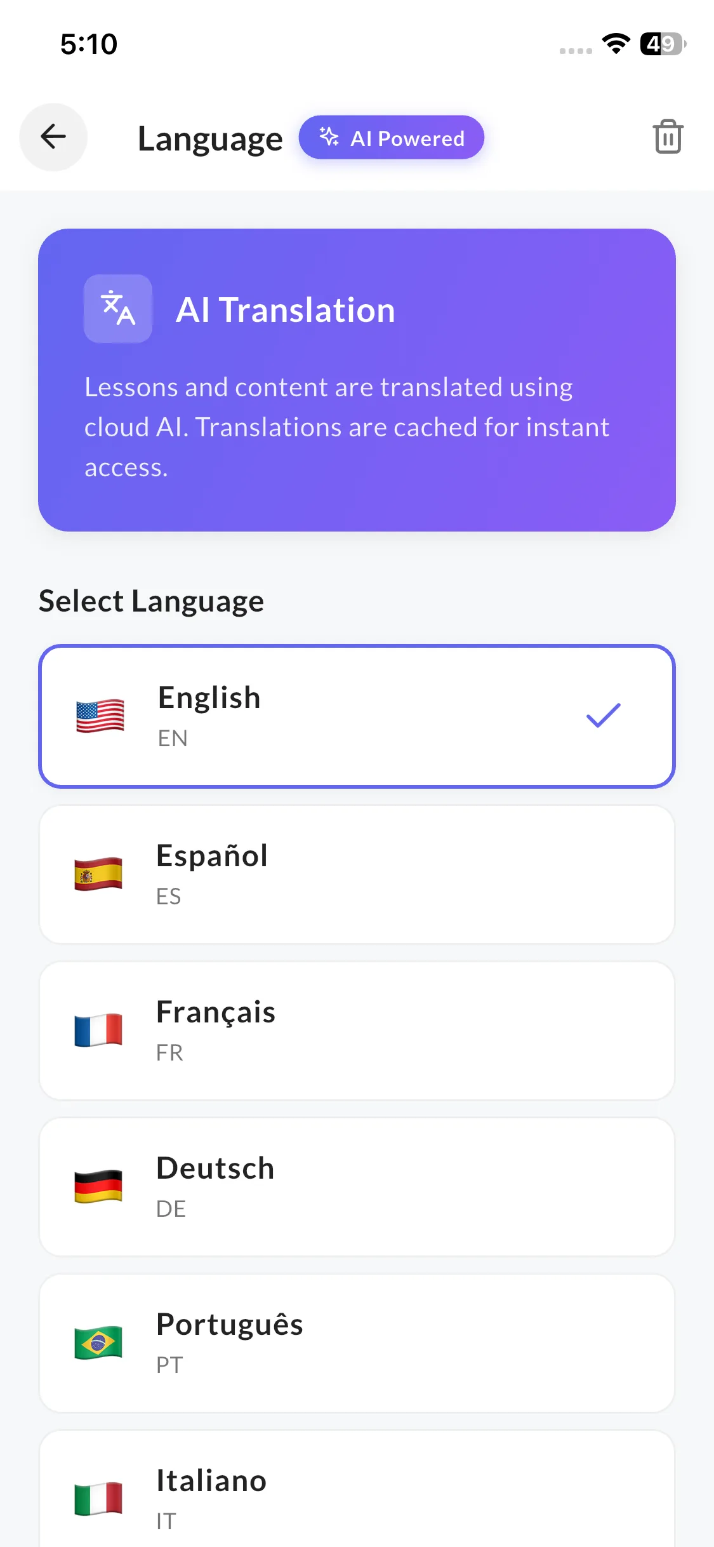Tap the translation icon in the banner
714x1547 pixels.
(x=118, y=309)
